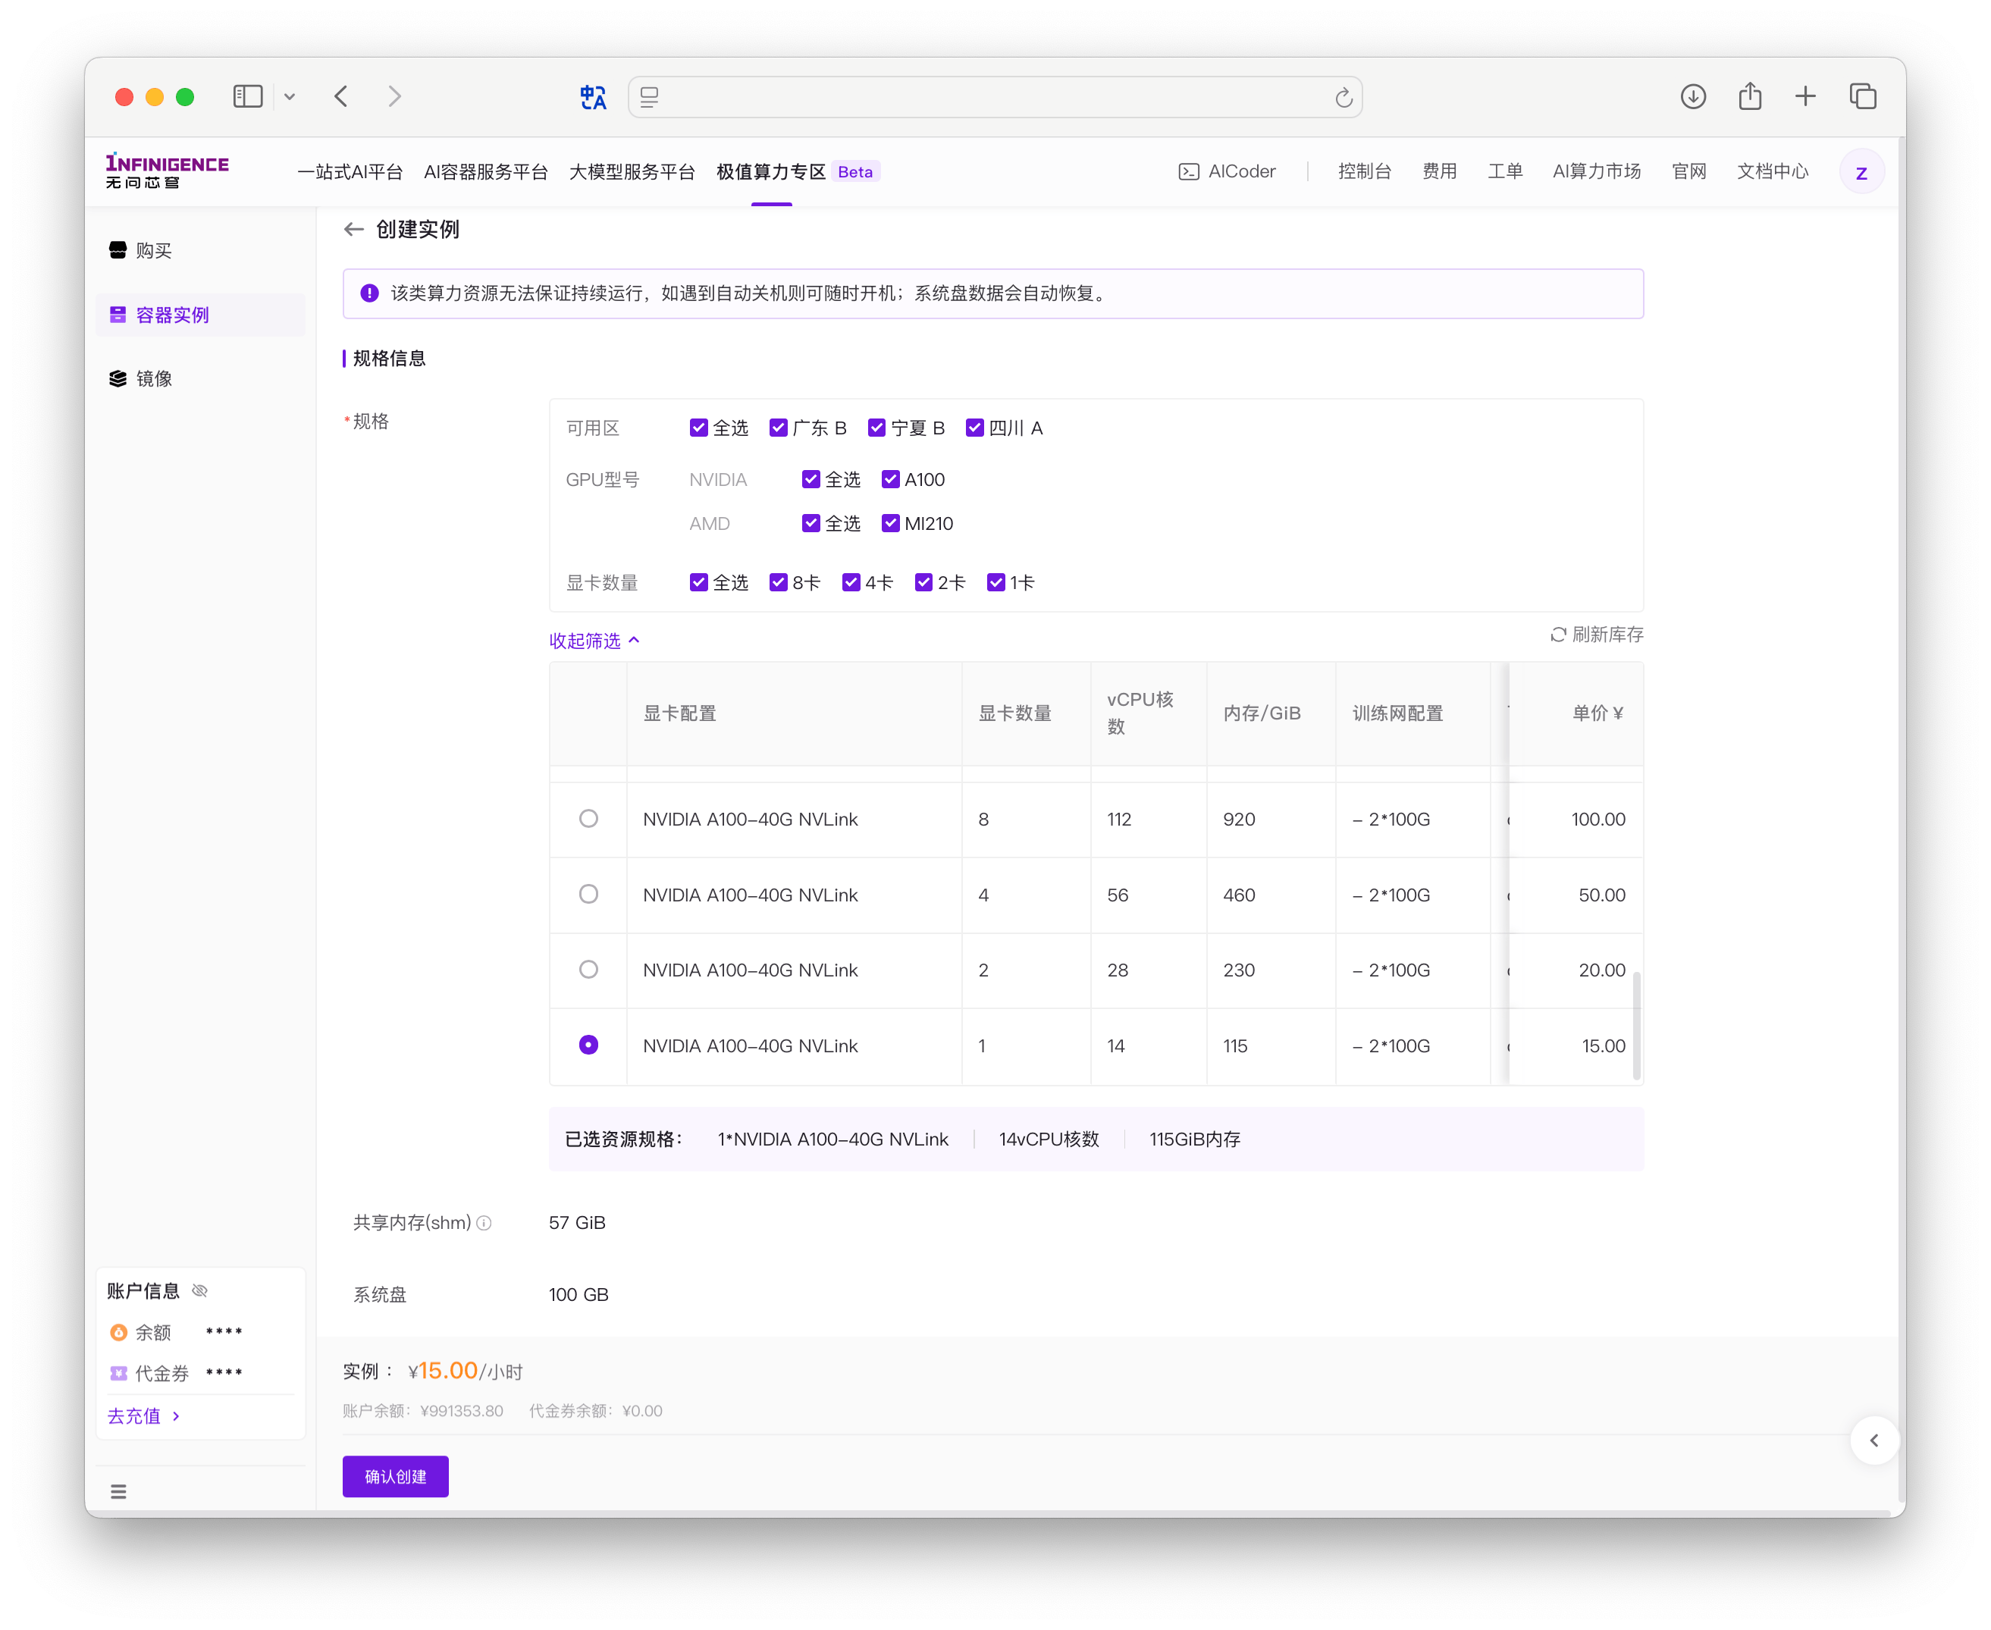Uncheck the 4卡 checkbox
1991x1630 pixels.
coord(851,583)
